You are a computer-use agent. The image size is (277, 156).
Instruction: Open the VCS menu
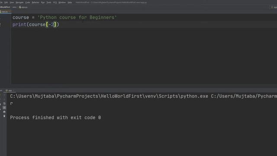point(55,3)
